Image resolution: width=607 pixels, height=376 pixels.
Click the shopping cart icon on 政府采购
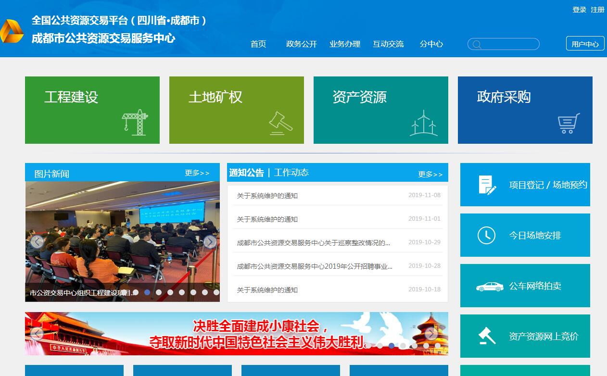pyautogui.click(x=569, y=124)
